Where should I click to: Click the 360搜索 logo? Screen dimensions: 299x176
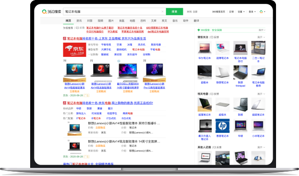tap(51, 11)
